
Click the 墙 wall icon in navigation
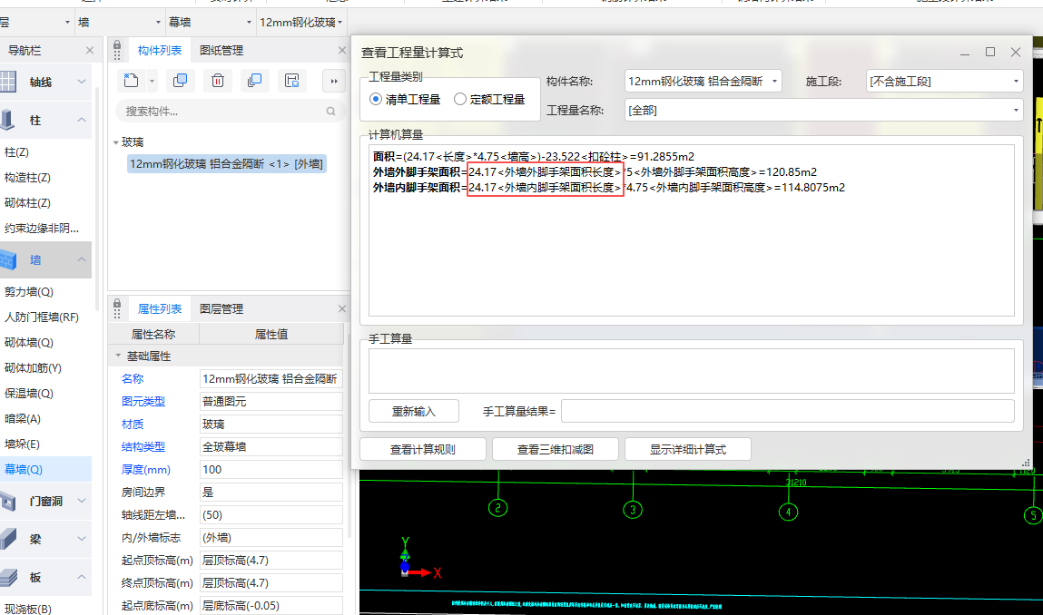(x=8, y=259)
